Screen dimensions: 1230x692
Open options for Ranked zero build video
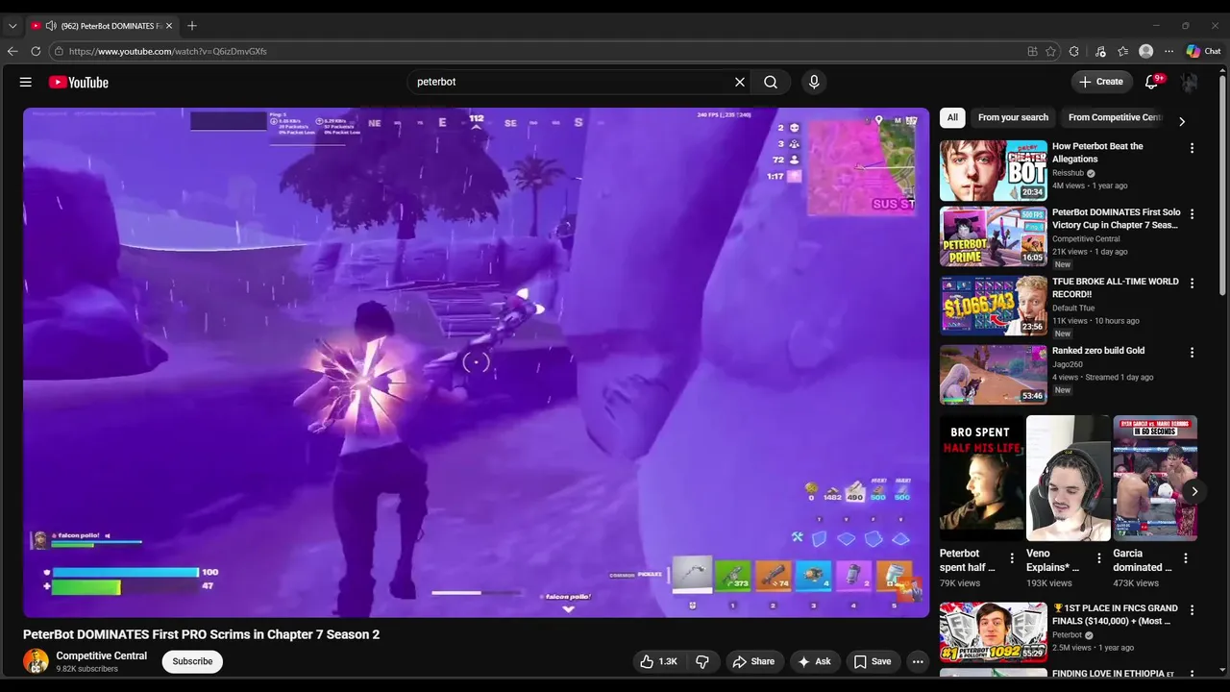pyautogui.click(x=1192, y=353)
